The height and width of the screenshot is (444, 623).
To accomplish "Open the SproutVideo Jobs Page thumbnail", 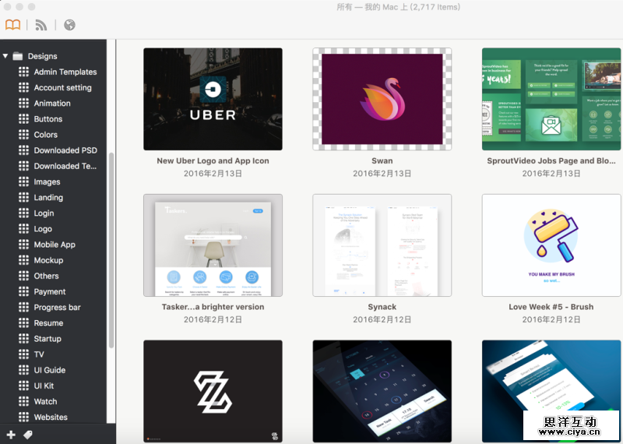I will coord(551,99).
